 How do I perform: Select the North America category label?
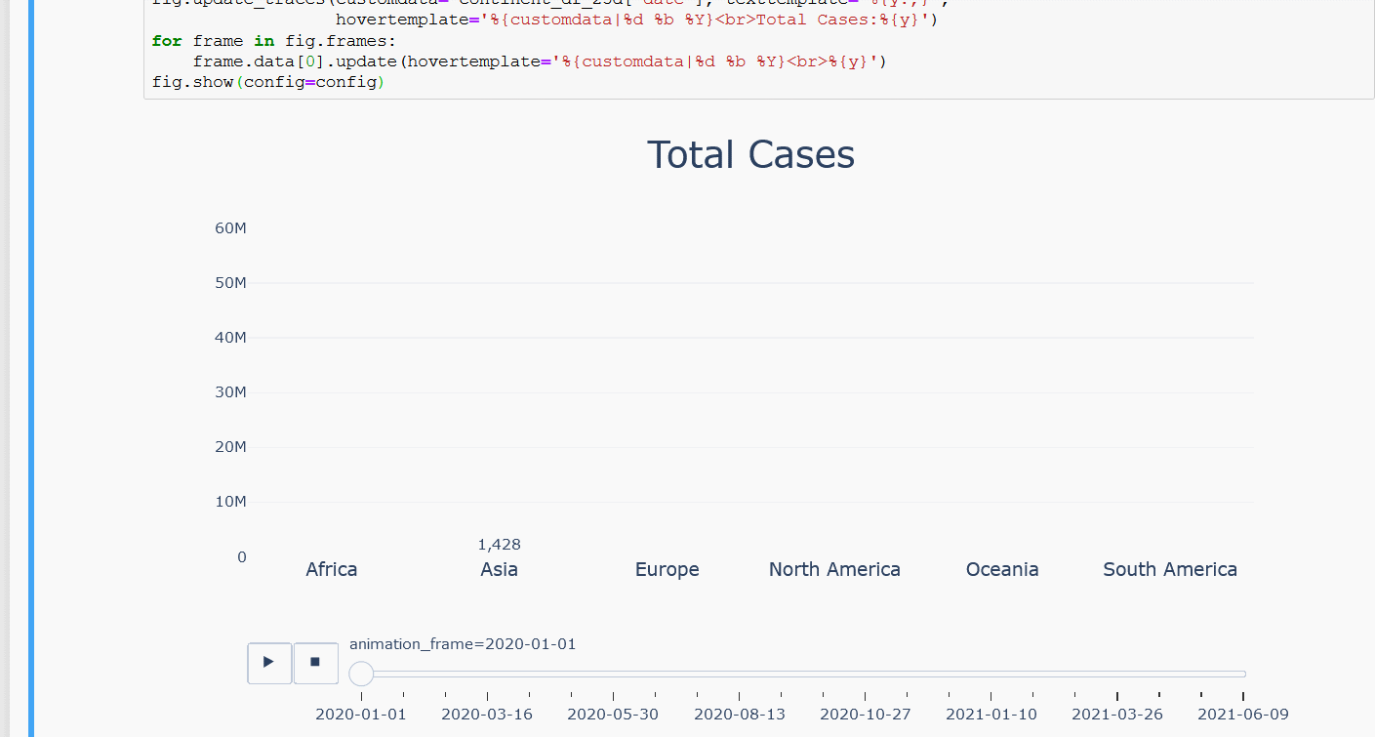pos(834,569)
